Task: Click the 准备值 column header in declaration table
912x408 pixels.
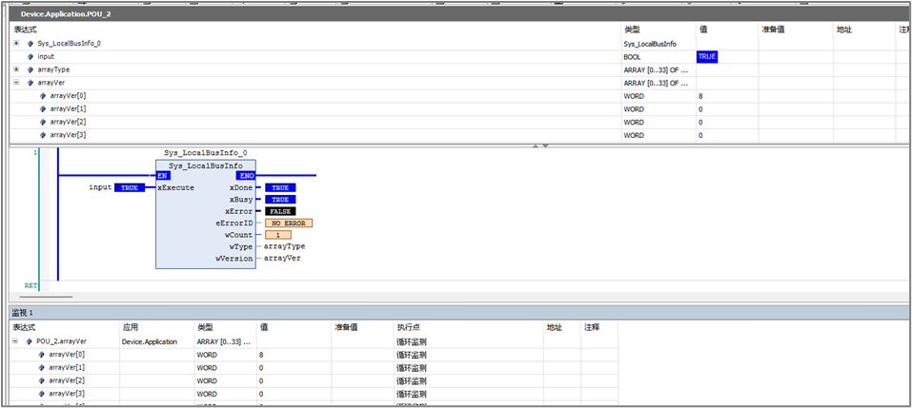Action: [x=773, y=29]
